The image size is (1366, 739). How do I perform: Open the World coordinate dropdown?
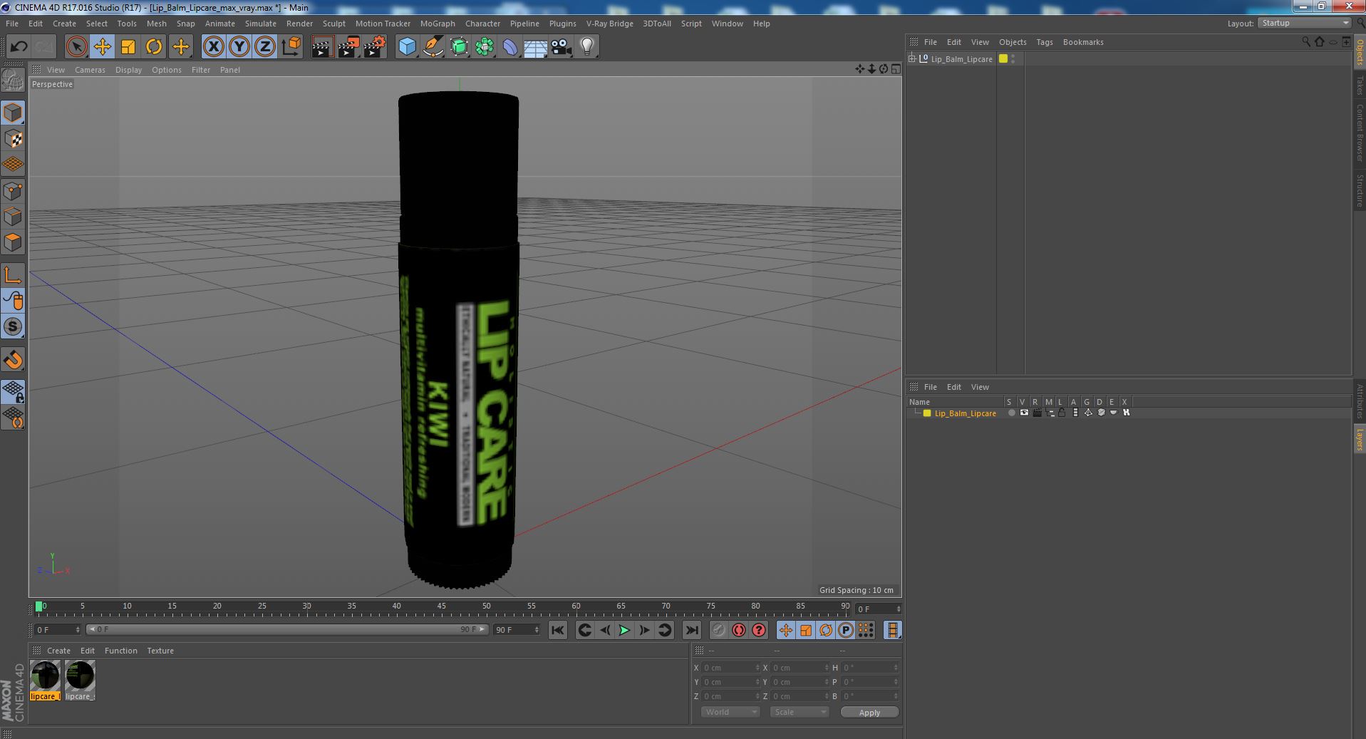pos(730,712)
